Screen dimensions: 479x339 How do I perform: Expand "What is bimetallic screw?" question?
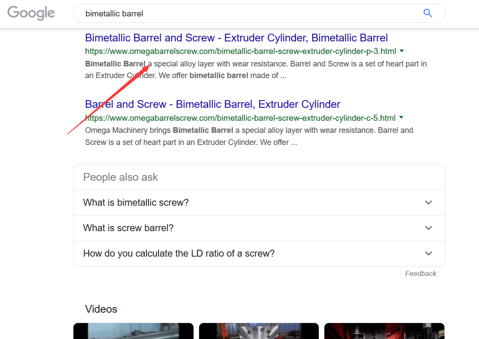(x=259, y=203)
